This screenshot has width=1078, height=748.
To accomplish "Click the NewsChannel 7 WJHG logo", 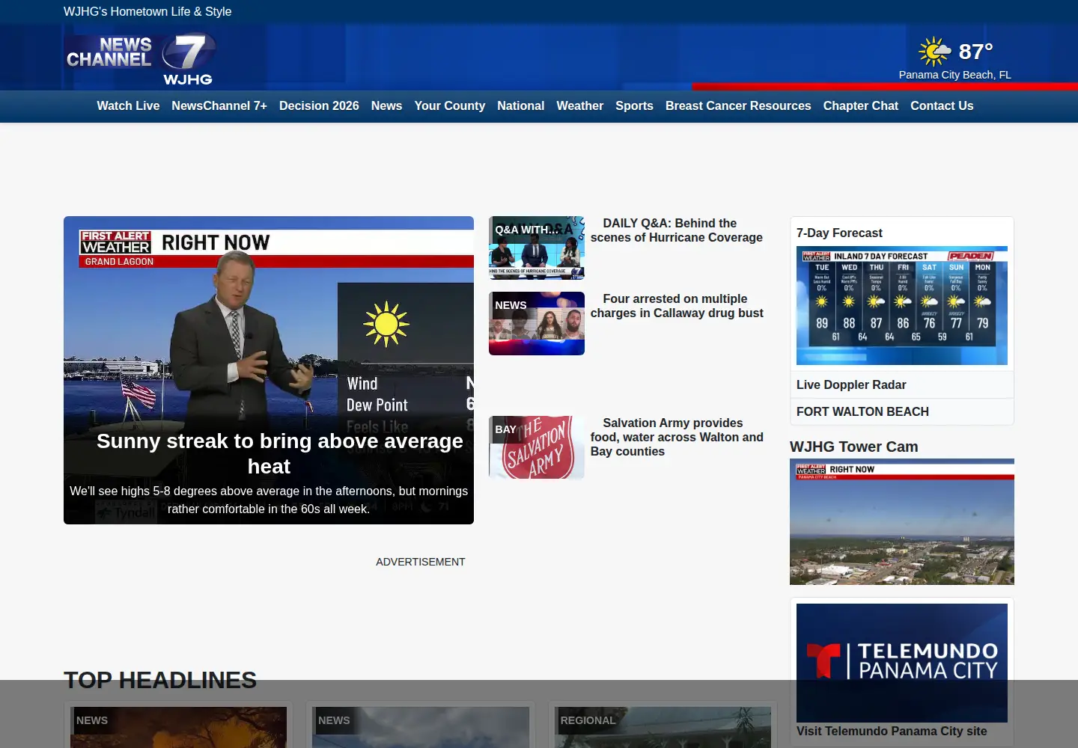I will coord(141,59).
